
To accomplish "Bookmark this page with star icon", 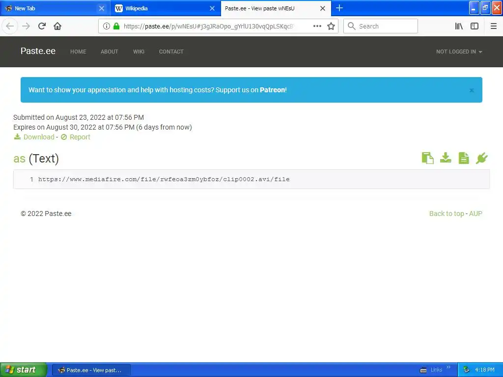I will tap(331, 26).
